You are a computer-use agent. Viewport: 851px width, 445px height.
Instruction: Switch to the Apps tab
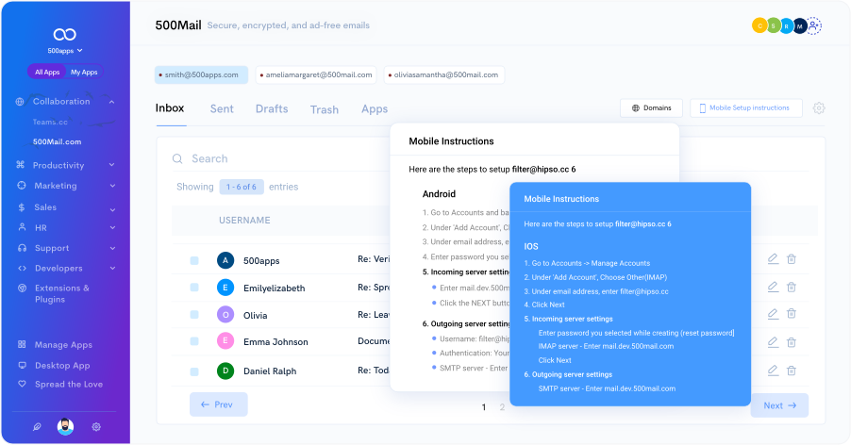[x=375, y=109]
